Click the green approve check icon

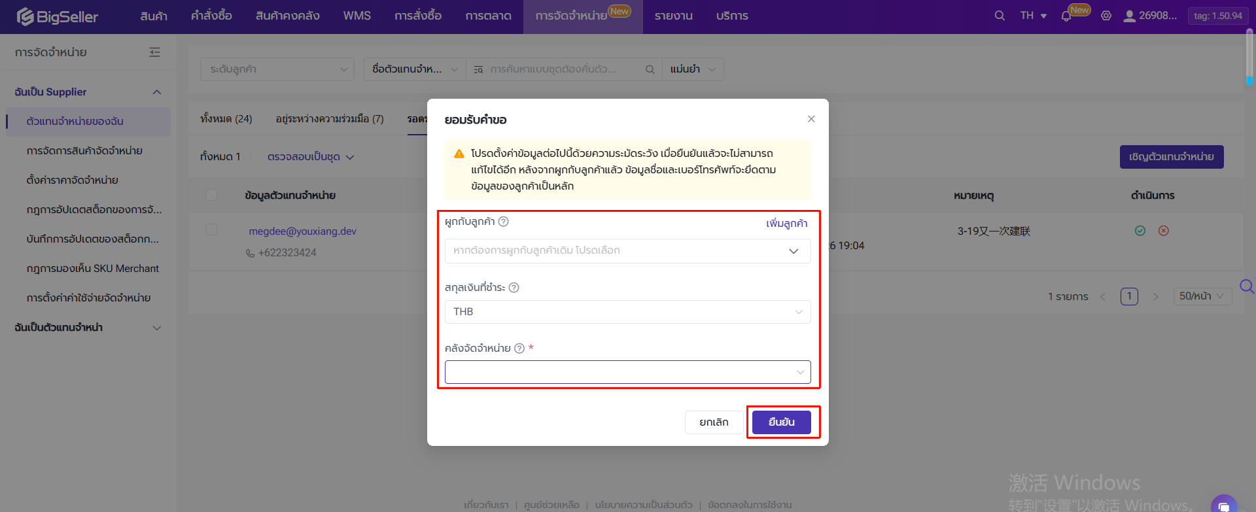click(x=1140, y=231)
